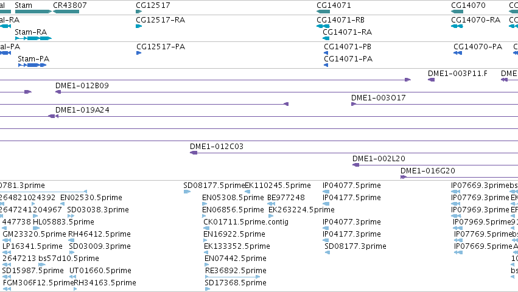
Task: Click the CG14071-RB transcript glyph
Action: tap(323, 26)
